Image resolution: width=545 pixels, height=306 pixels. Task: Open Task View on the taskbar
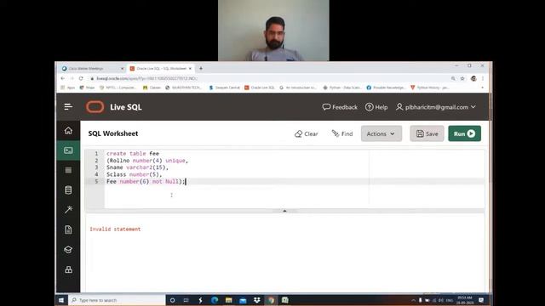(186, 300)
